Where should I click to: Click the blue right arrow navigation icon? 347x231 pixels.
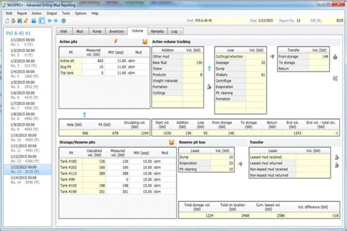(x=55, y=20)
